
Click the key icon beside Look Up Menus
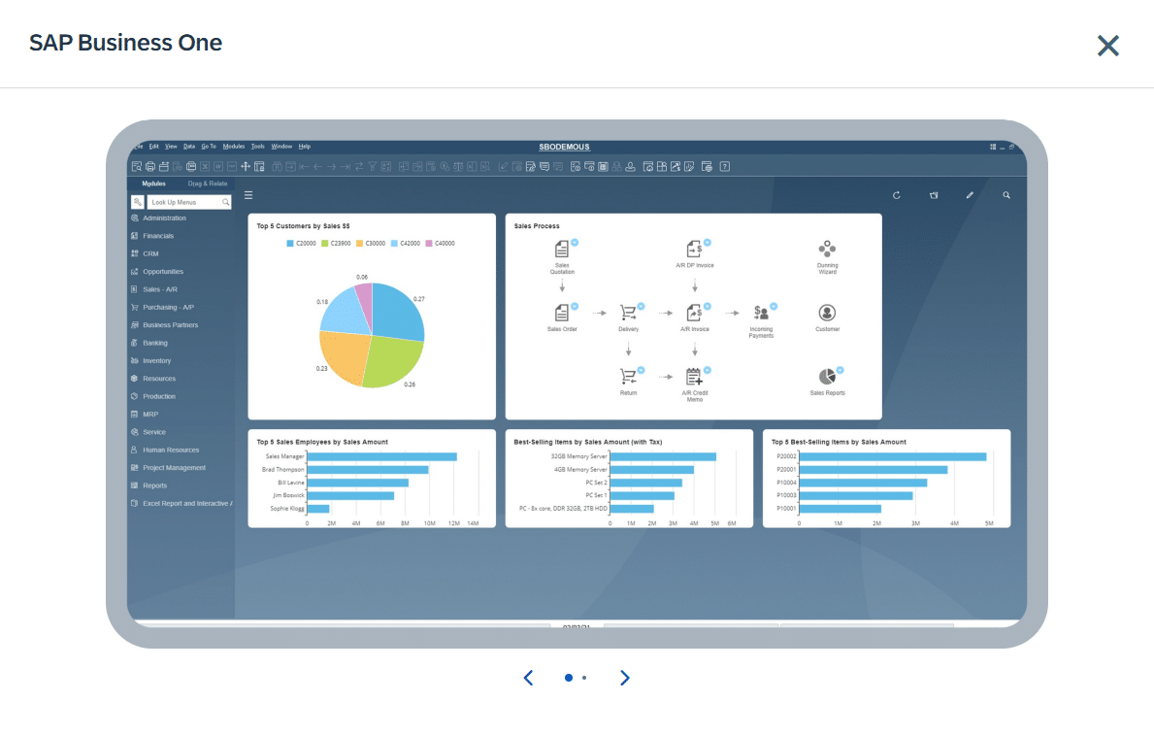point(137,202)
